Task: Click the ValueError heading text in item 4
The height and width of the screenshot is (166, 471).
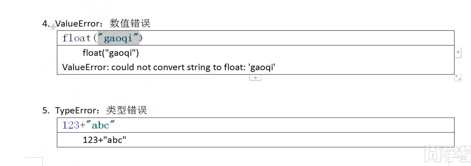Action: coord(76,24)
